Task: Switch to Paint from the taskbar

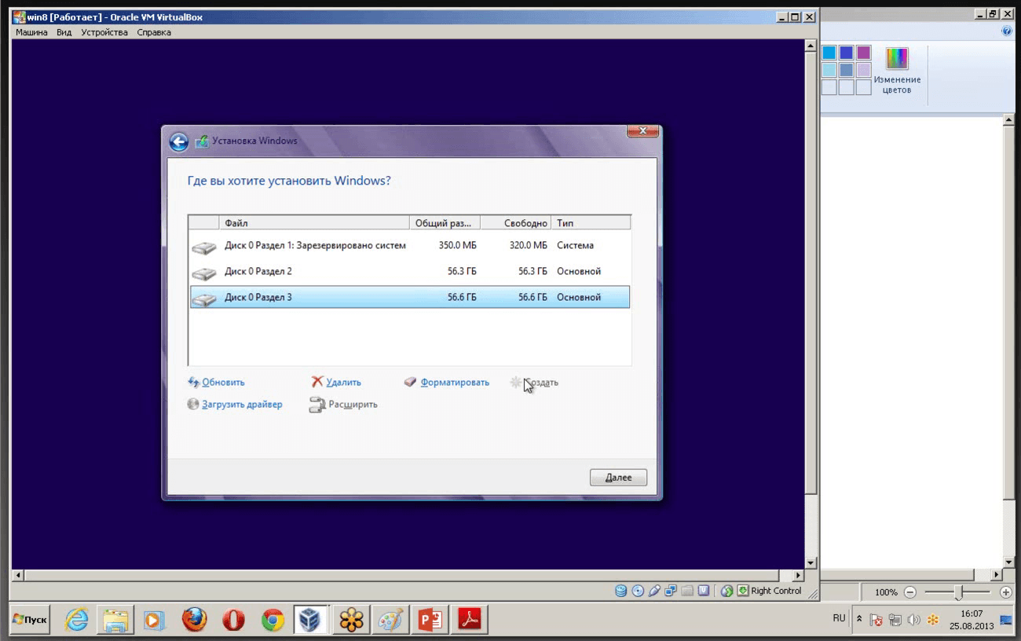Action: (x=390, y=620)
